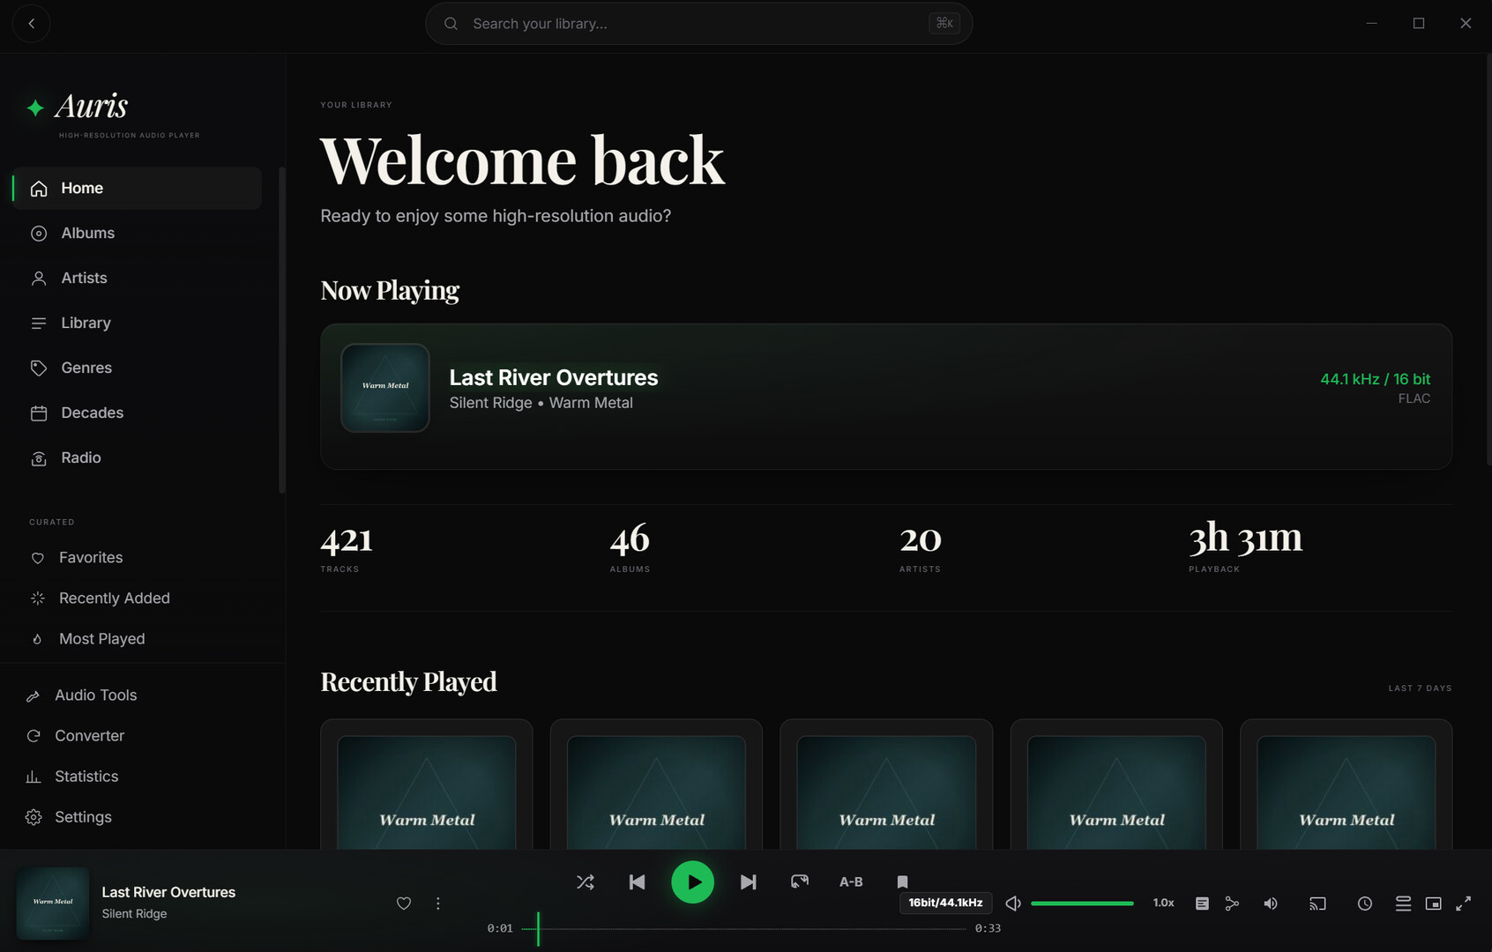Screen dimensions: 1492x952
Task: Toggle repeat mode in the player bar
Action: click(x=800, y=881)
